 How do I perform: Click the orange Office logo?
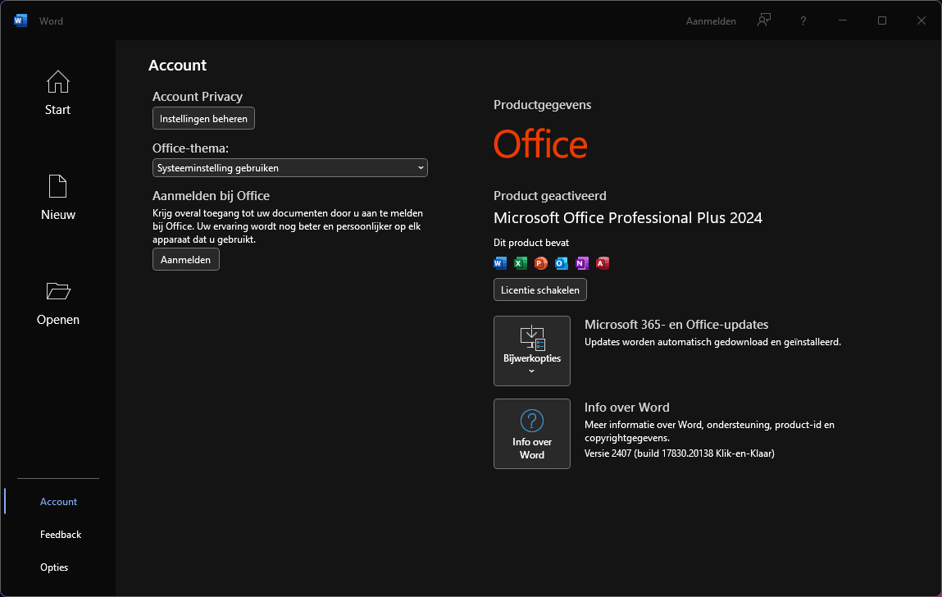[540, 144]
